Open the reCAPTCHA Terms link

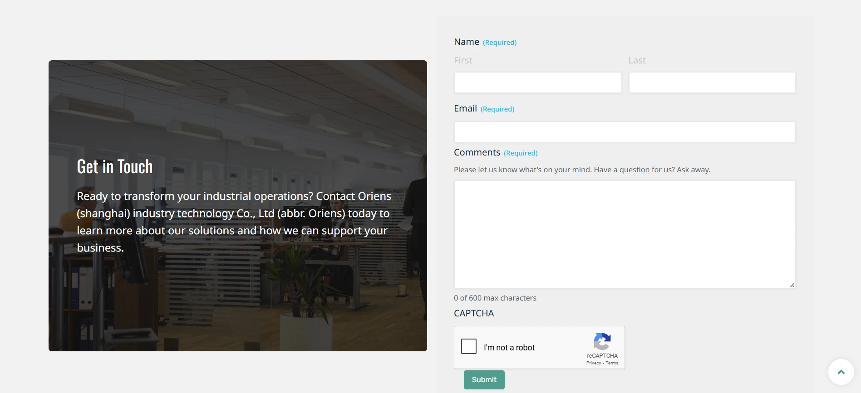pyautogui.click(x=612, y=363)
